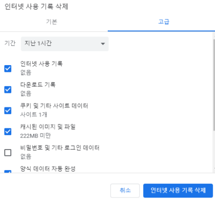The width and height of the screenshot is (215, 202).
Task: Click the vertical scrollbar thumb in the list
Action: tap(214, 85)
